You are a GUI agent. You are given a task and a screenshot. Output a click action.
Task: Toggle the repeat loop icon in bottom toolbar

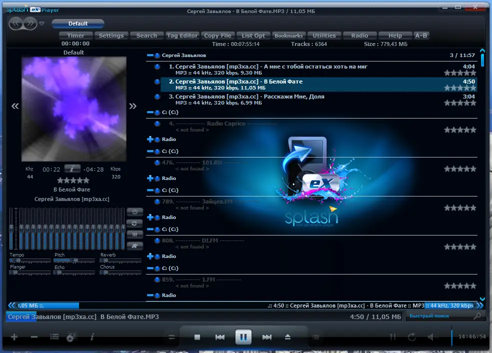click(x=411, y=337)
